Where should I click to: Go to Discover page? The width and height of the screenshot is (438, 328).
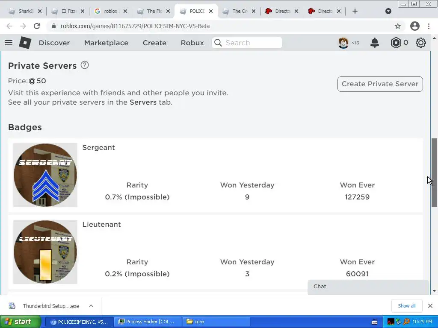(x=54, y=43)
